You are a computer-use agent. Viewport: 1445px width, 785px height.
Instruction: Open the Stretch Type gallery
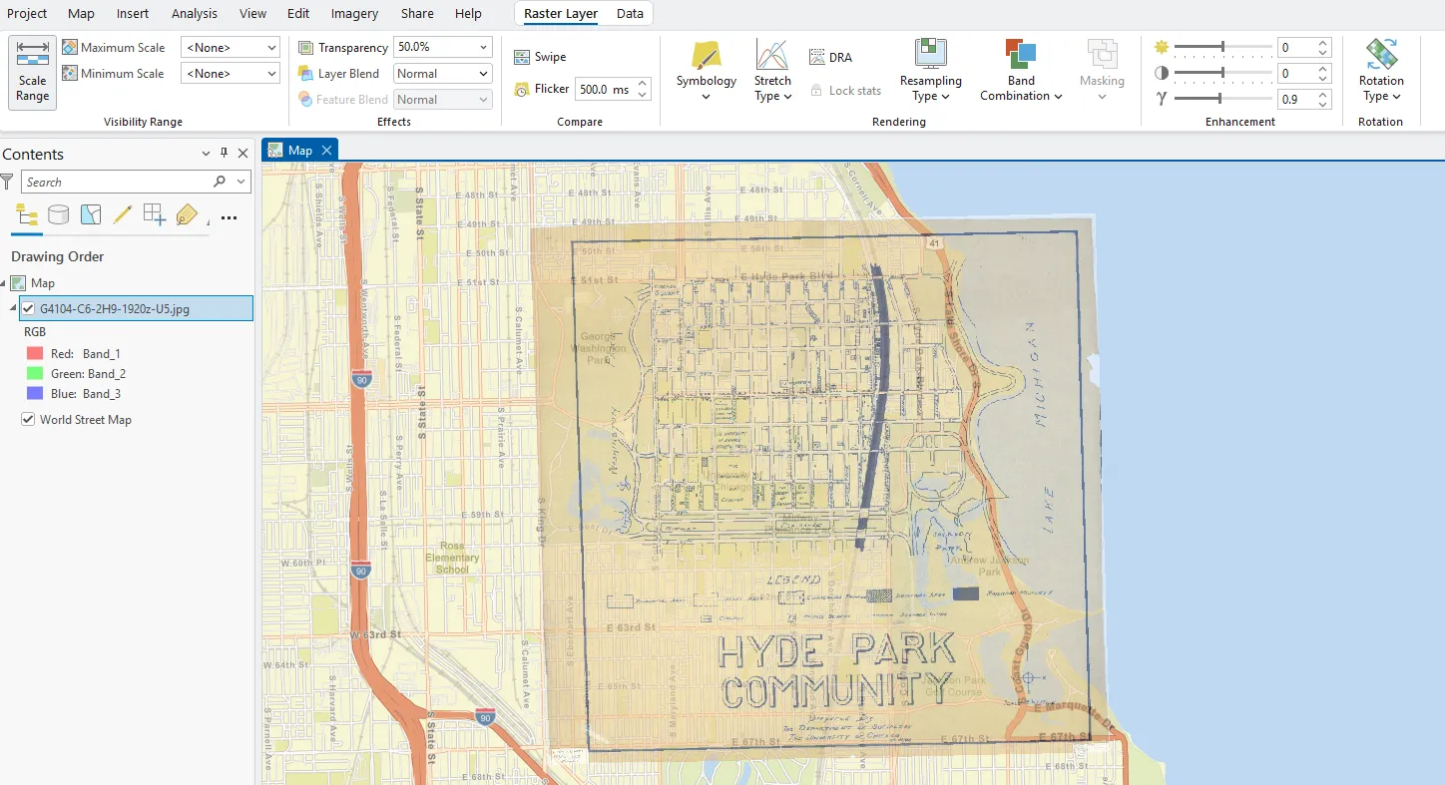pos(772,72)
